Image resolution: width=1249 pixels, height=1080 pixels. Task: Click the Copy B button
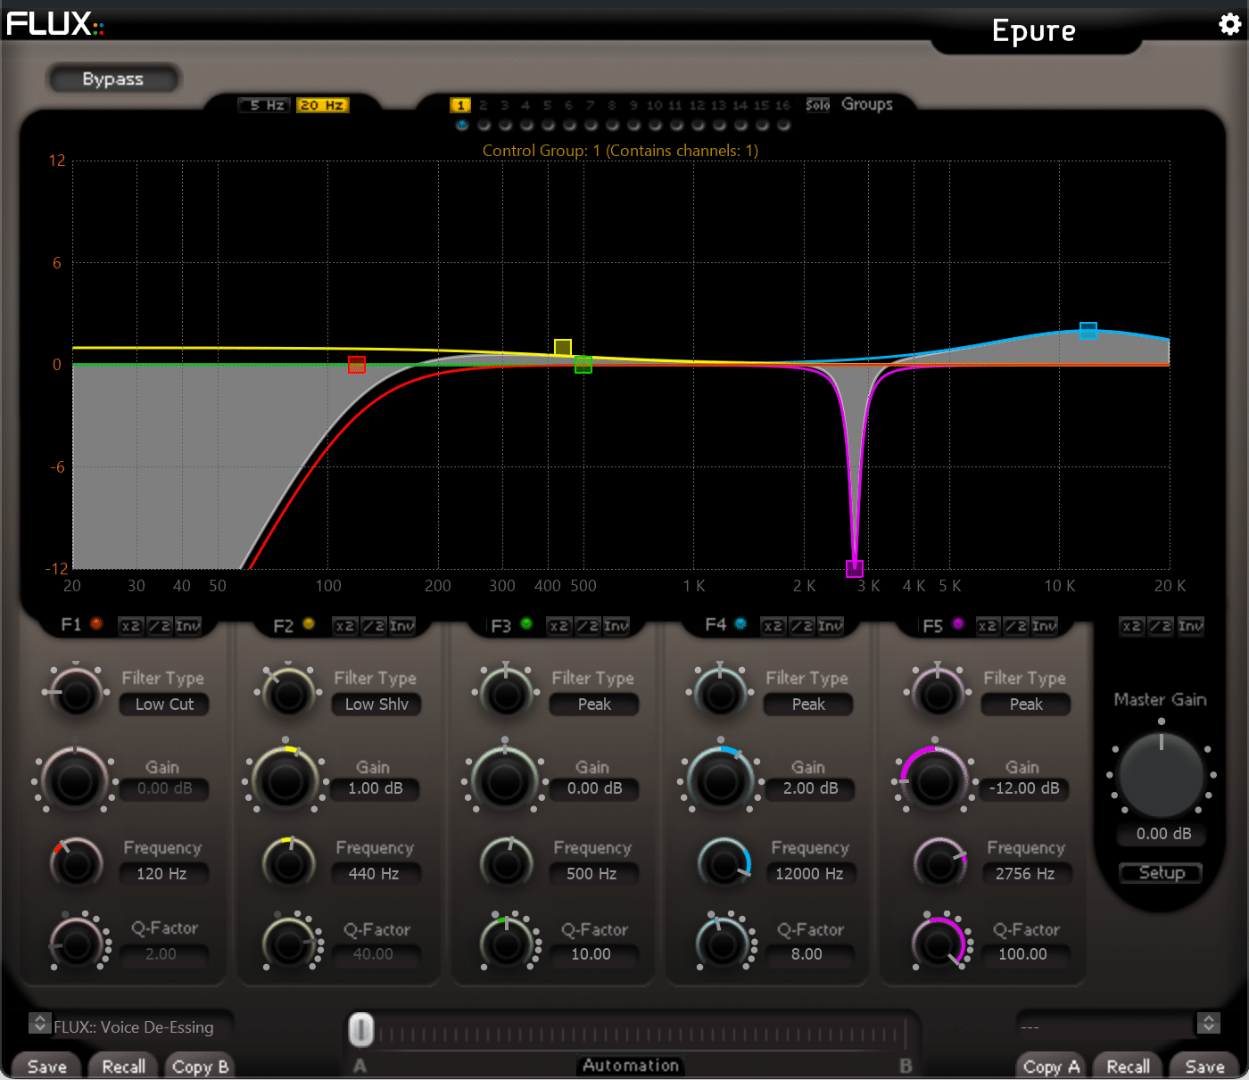tap(200, 1067)
